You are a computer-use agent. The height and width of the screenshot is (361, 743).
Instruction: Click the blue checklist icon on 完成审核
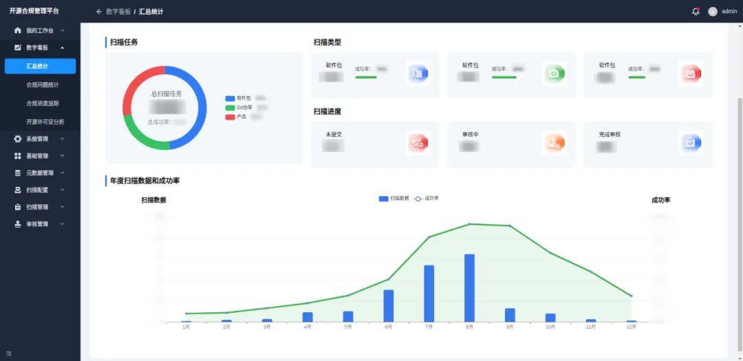[x=691, y=142]
